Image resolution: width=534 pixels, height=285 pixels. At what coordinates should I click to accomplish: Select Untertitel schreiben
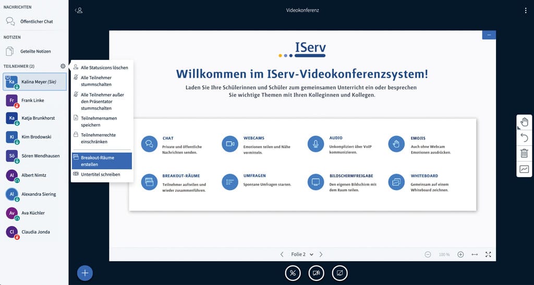(x=102, y=174)
